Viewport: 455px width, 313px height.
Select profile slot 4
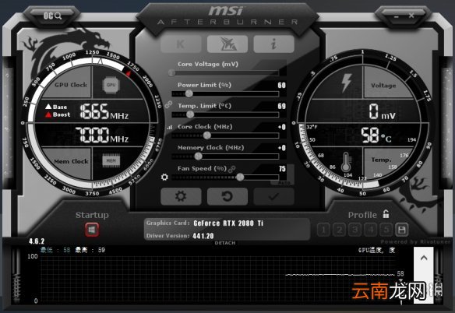pyautogui.click(x=371, y=230)
